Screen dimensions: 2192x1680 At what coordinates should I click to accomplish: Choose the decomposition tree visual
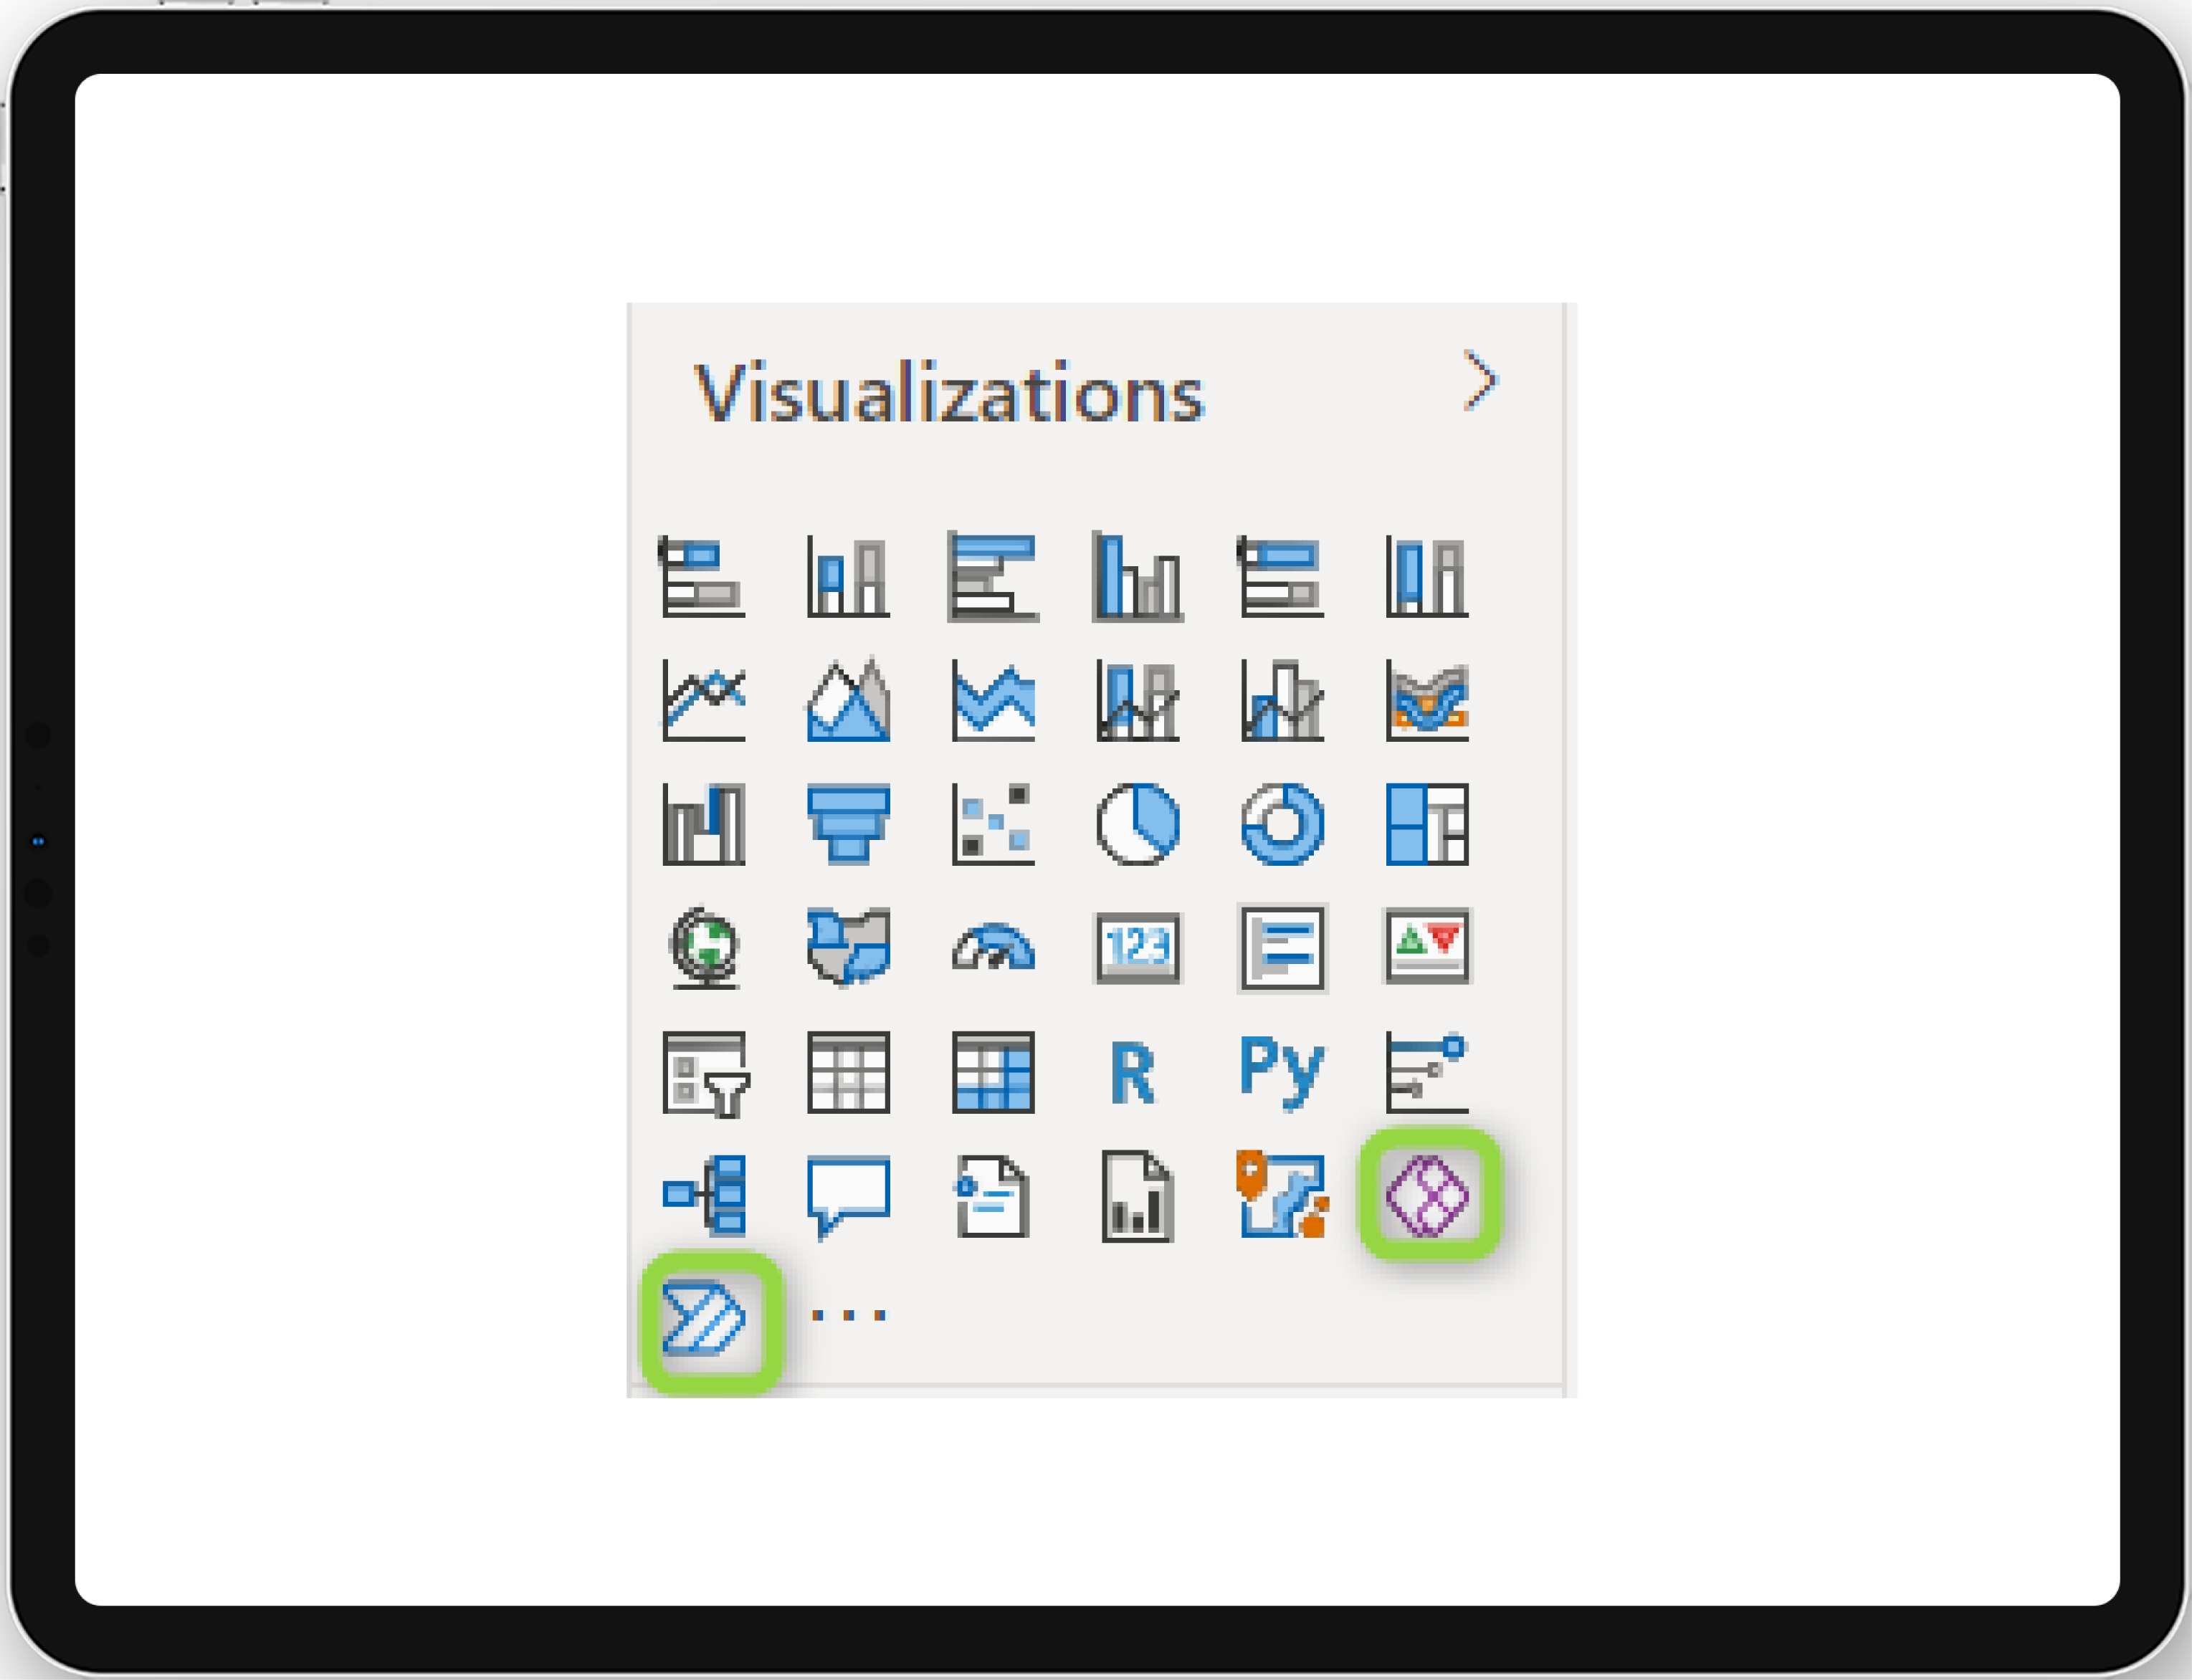pyautogui.click(x=704, y=1195)
